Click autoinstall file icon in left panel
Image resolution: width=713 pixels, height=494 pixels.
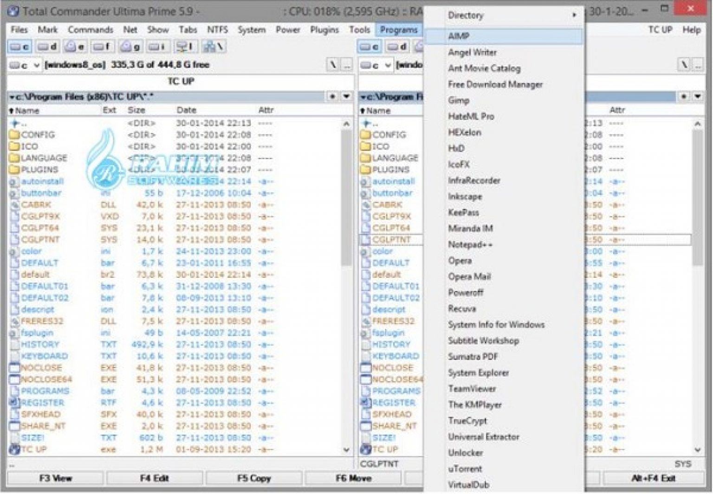pos(14,182)
